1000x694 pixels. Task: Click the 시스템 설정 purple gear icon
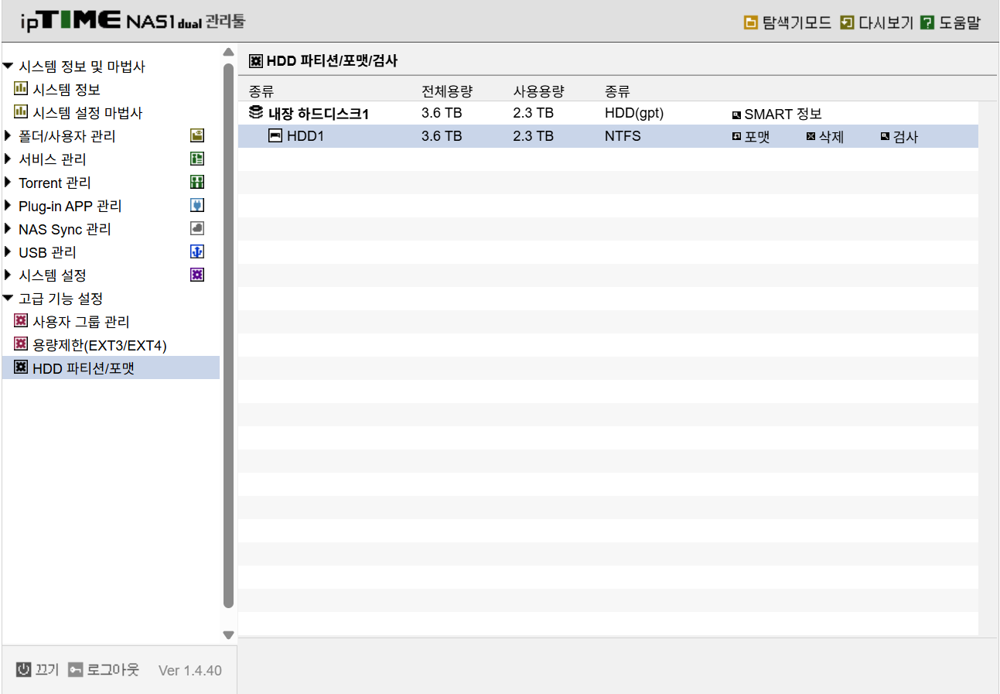[x=197, y=275]
